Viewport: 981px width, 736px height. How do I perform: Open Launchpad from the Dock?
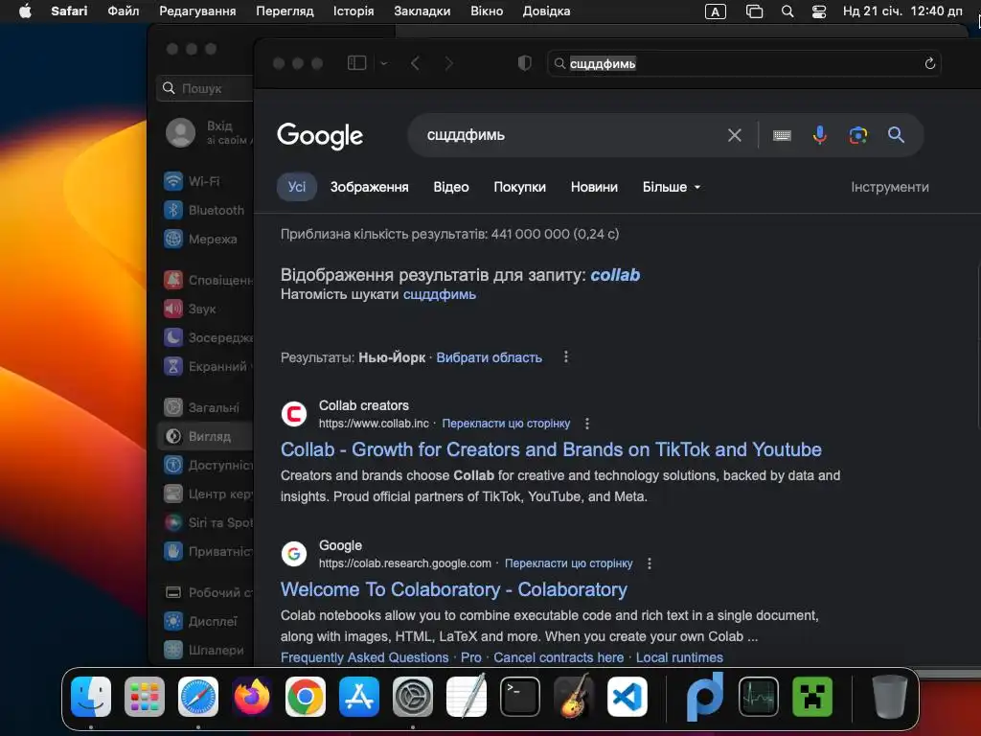pos(145,697)
